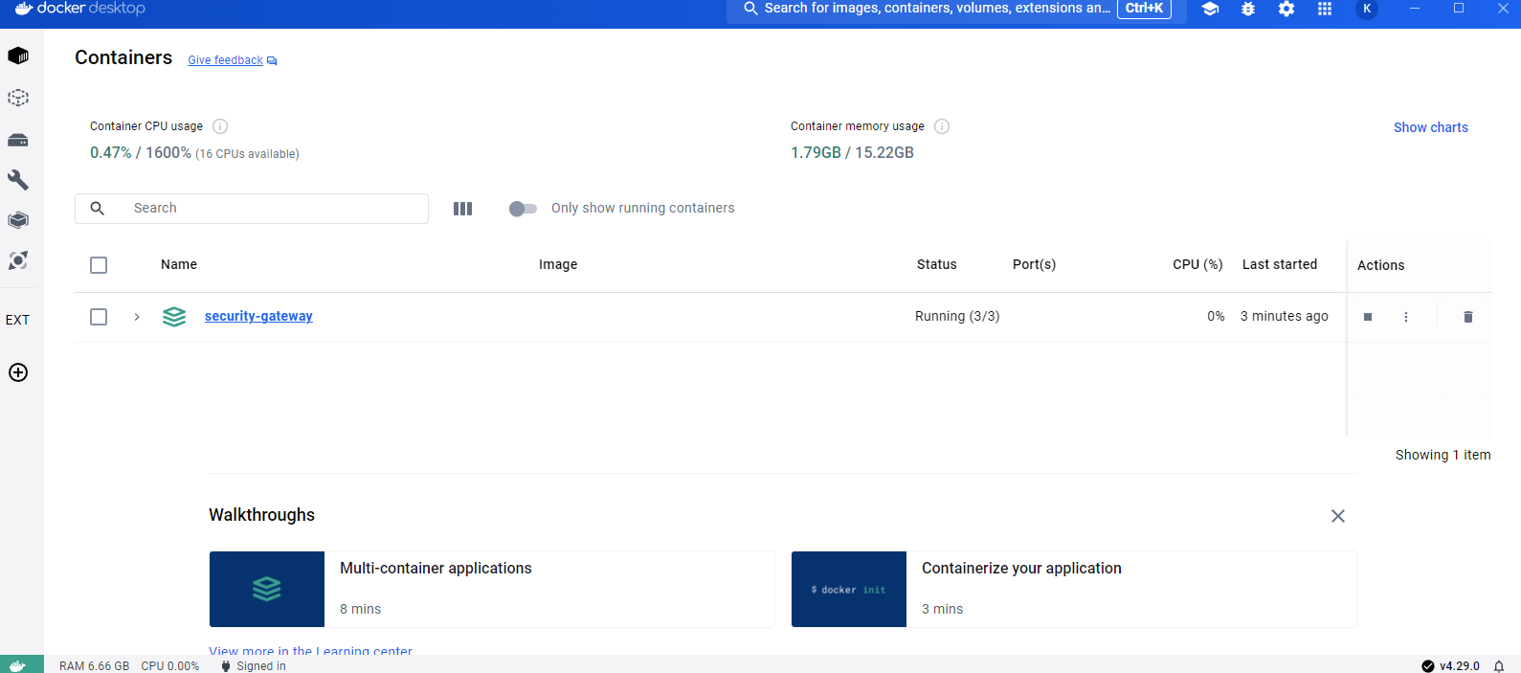Screen dimensions: 1521x673
Task: Stop the security-gateway stack
Action: pos(1368,317)
